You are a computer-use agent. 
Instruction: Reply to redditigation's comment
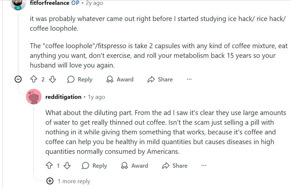point(94,166)
